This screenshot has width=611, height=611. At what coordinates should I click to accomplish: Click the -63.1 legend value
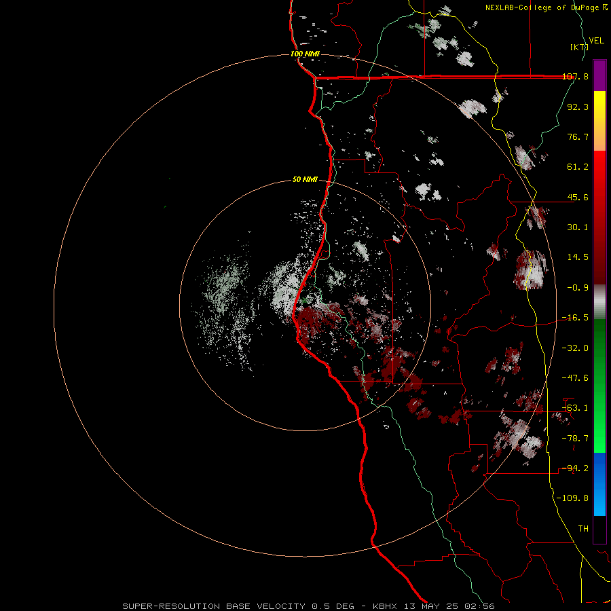(575, 408)
